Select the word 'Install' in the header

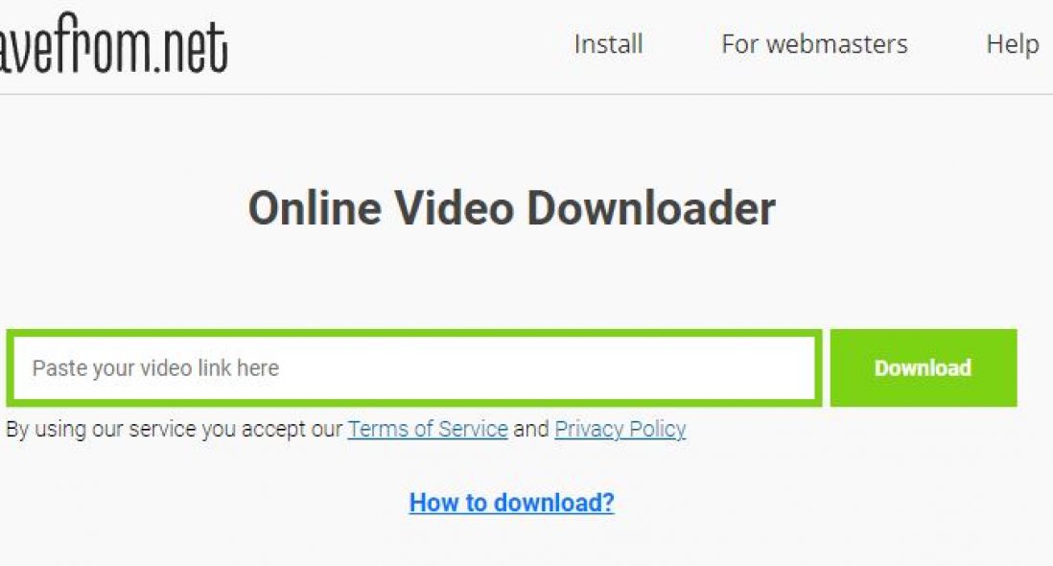coord(608,44)
